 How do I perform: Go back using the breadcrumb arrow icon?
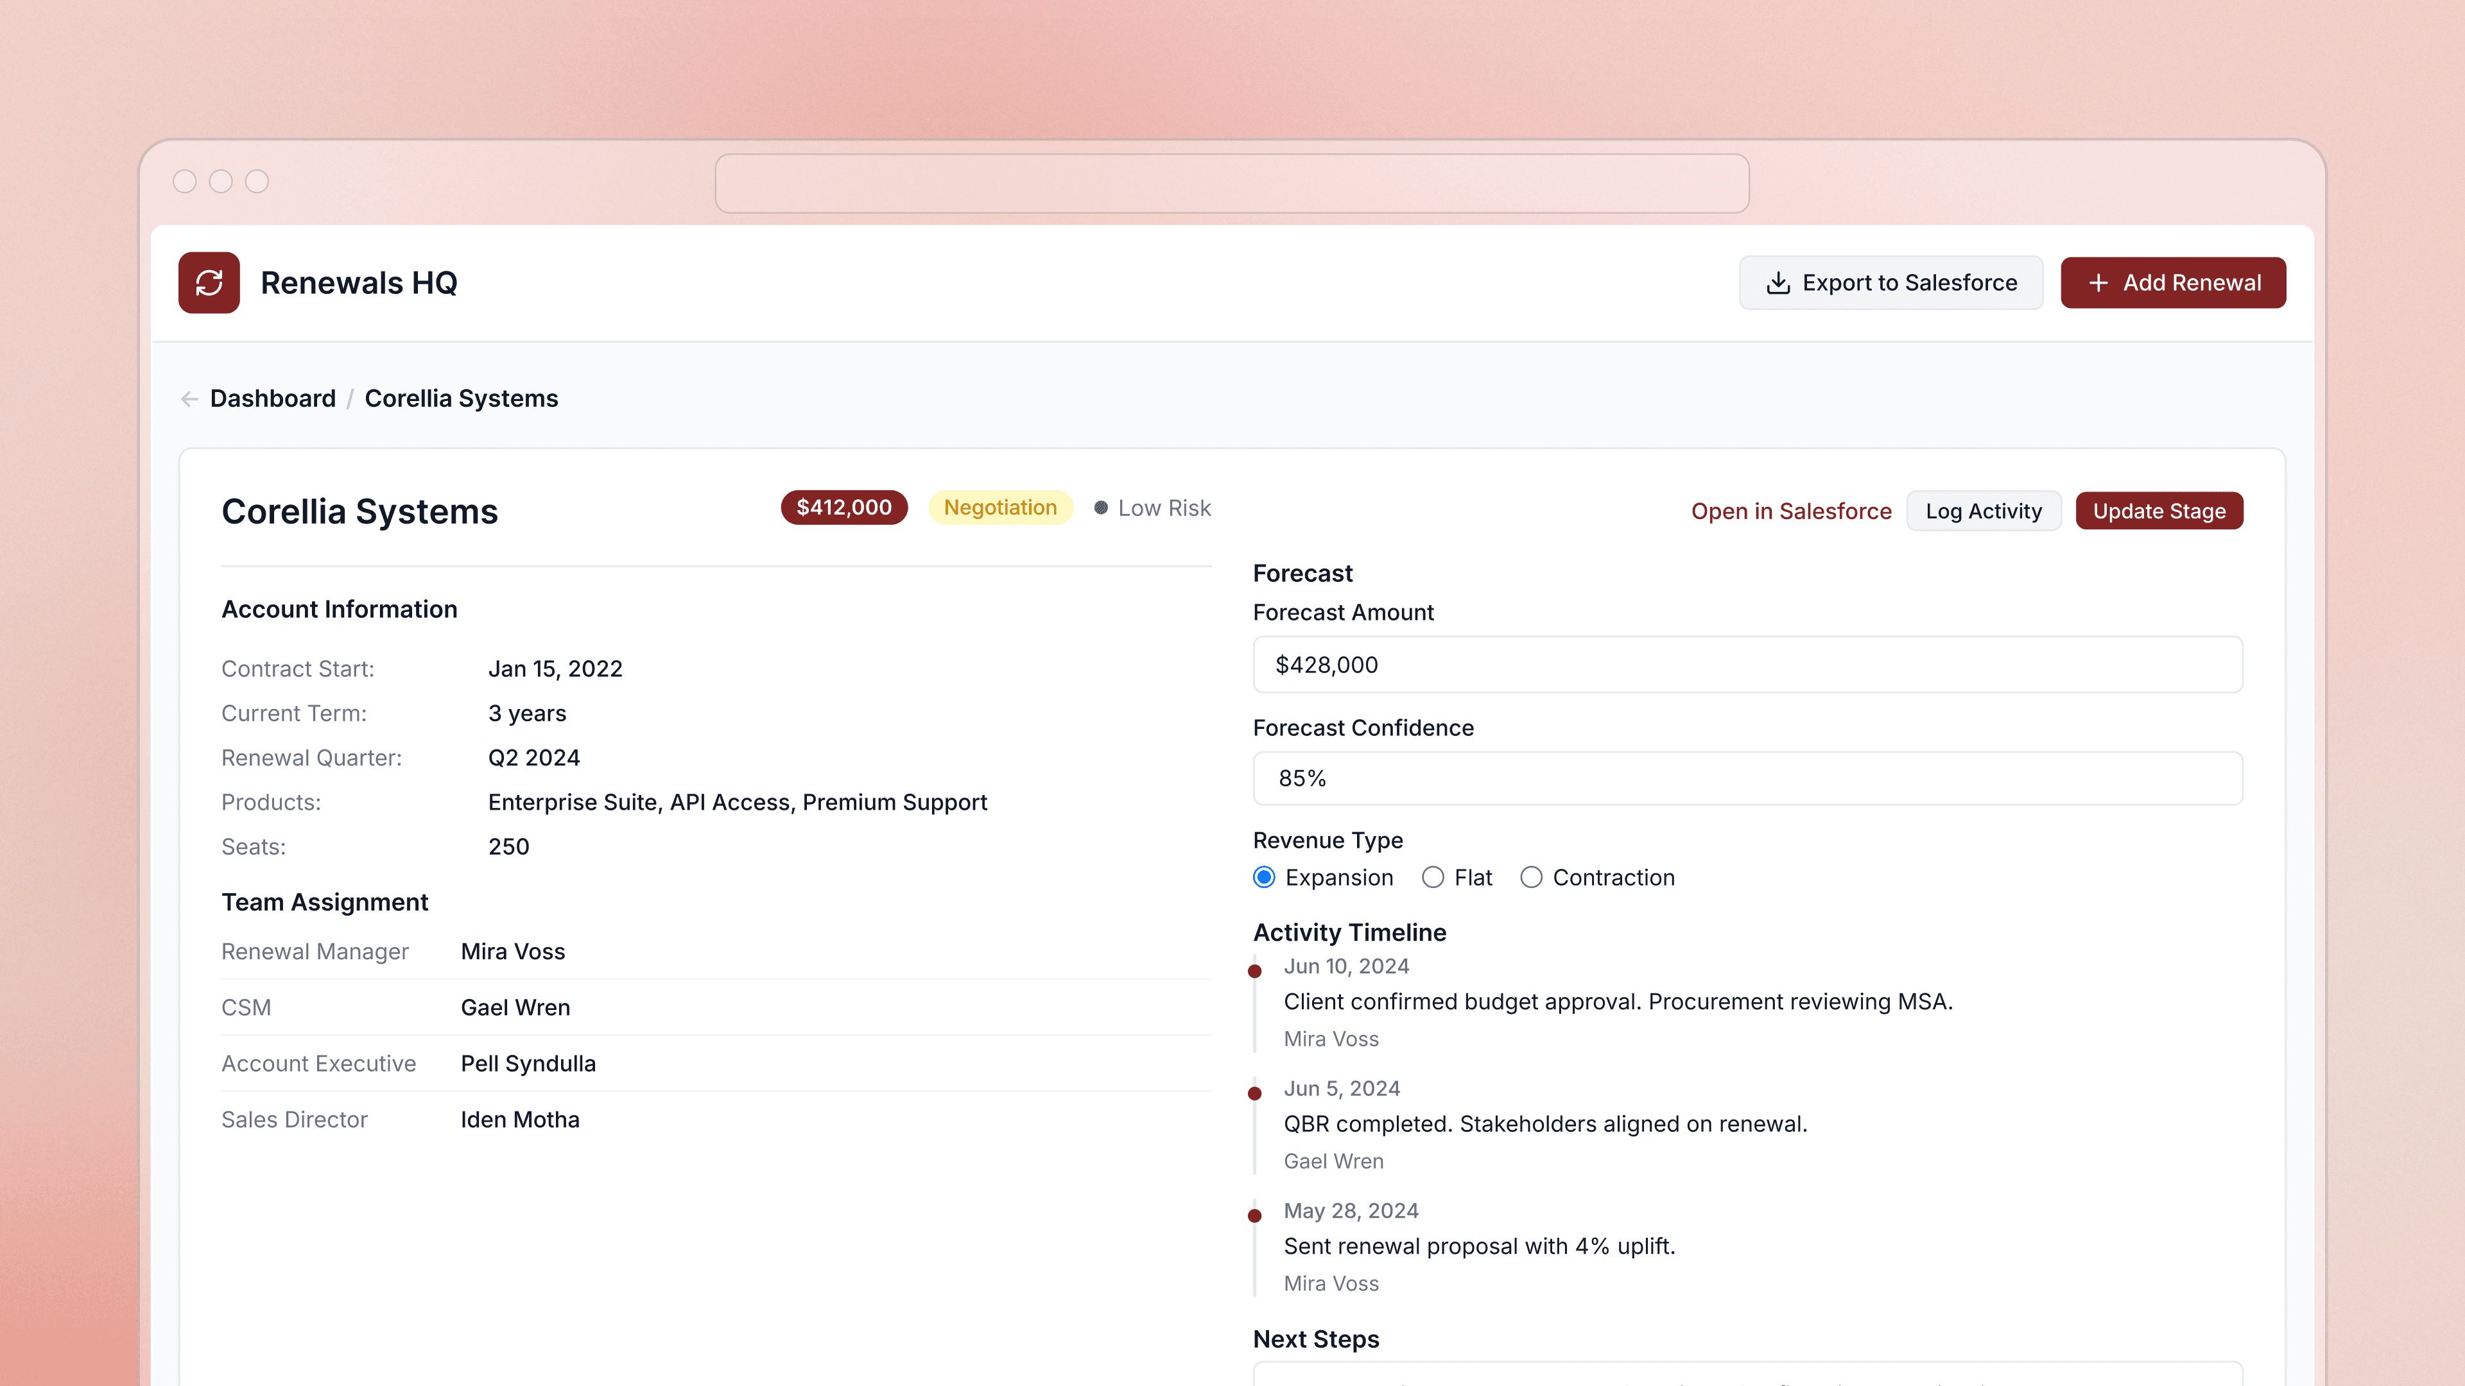189,399
